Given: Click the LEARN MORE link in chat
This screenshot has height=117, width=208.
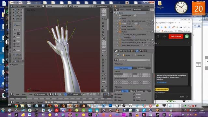Looking at the screenshot, I should (x=162, y=83).
